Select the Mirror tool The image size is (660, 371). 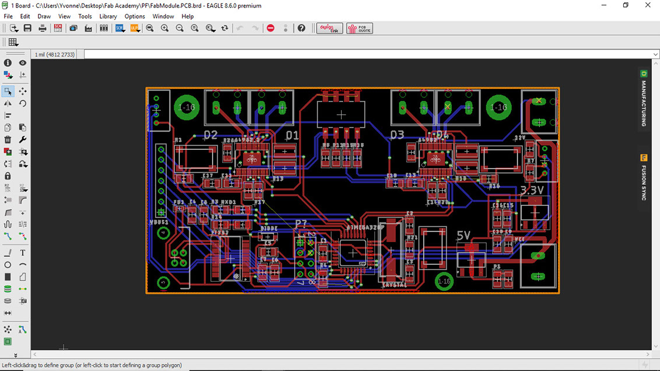point(8,103)
